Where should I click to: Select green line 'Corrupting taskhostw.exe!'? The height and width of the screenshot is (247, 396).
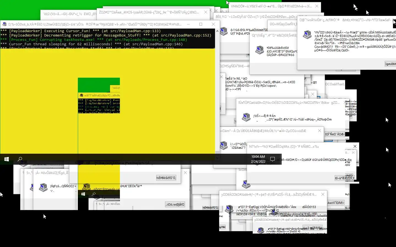click(x=94, y=40)
